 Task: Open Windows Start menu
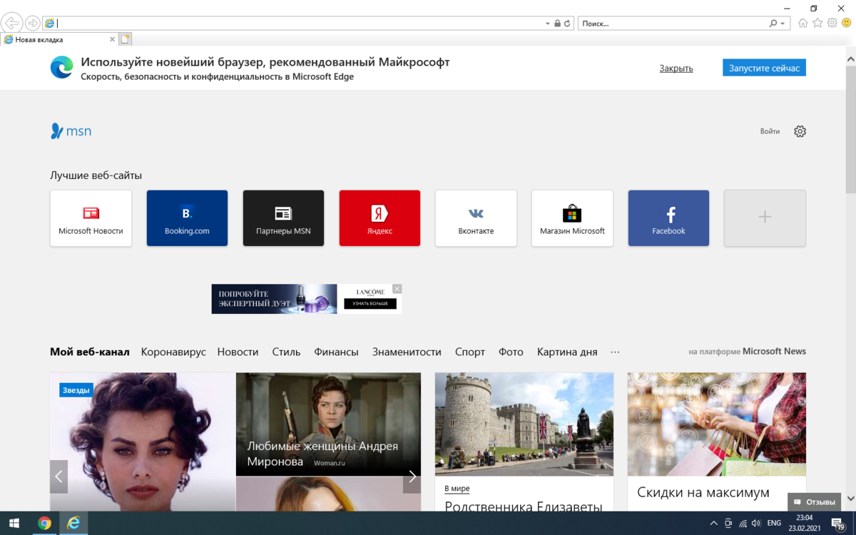[14, 523]
